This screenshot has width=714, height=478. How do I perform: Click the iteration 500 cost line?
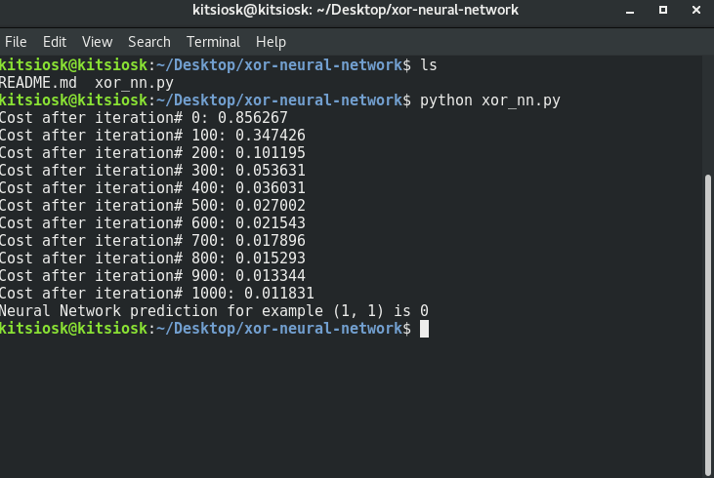(152, 206)
